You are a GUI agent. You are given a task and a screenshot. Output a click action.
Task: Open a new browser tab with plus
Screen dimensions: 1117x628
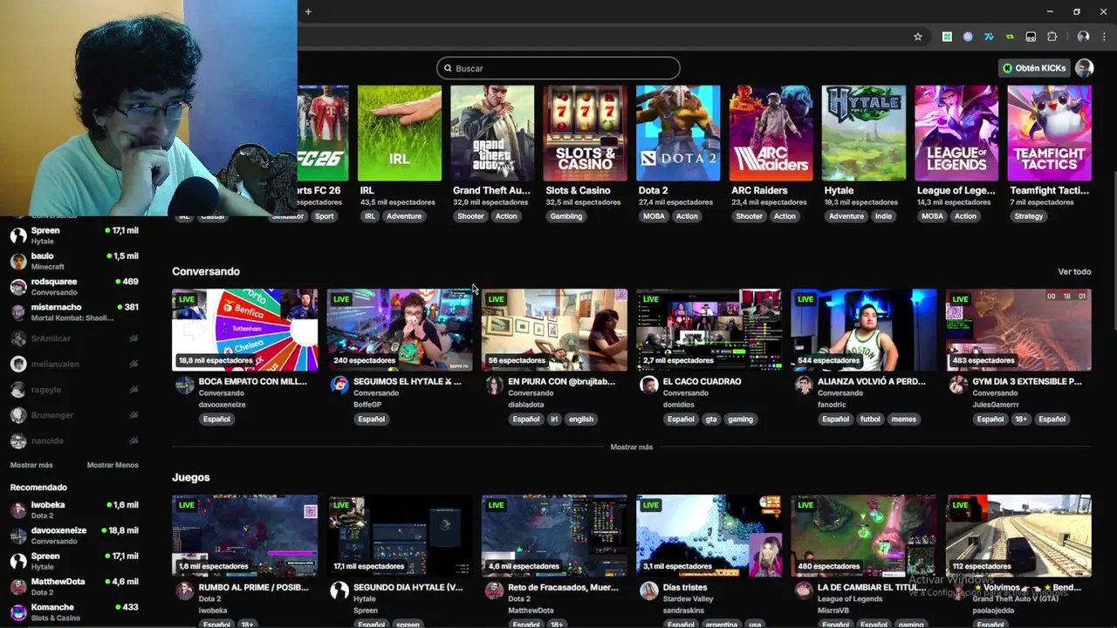[308, 11]
